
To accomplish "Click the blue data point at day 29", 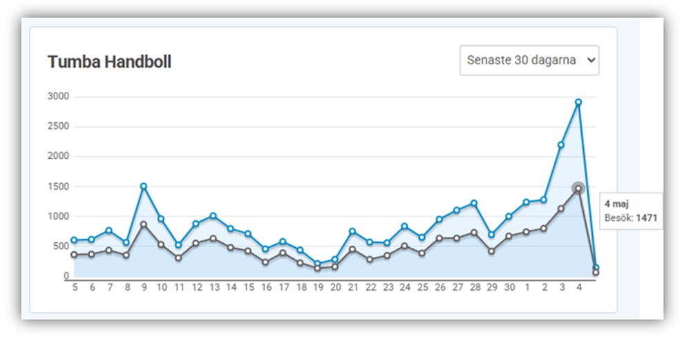I will coord(491,235).
